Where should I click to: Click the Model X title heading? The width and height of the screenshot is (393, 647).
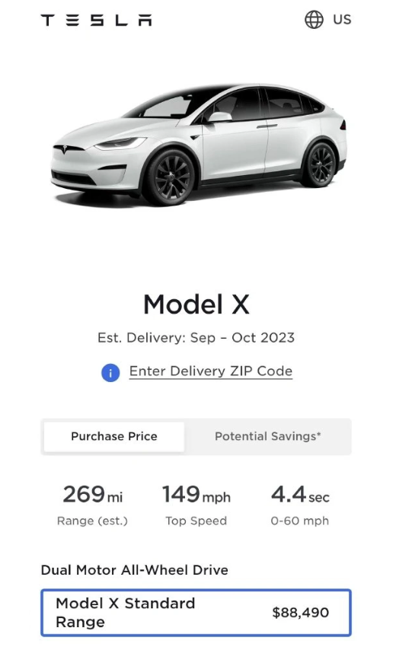coord(196,304)
